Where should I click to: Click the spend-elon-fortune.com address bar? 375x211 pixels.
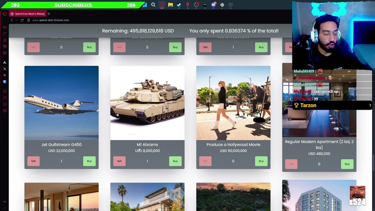[x=51, y=20]
